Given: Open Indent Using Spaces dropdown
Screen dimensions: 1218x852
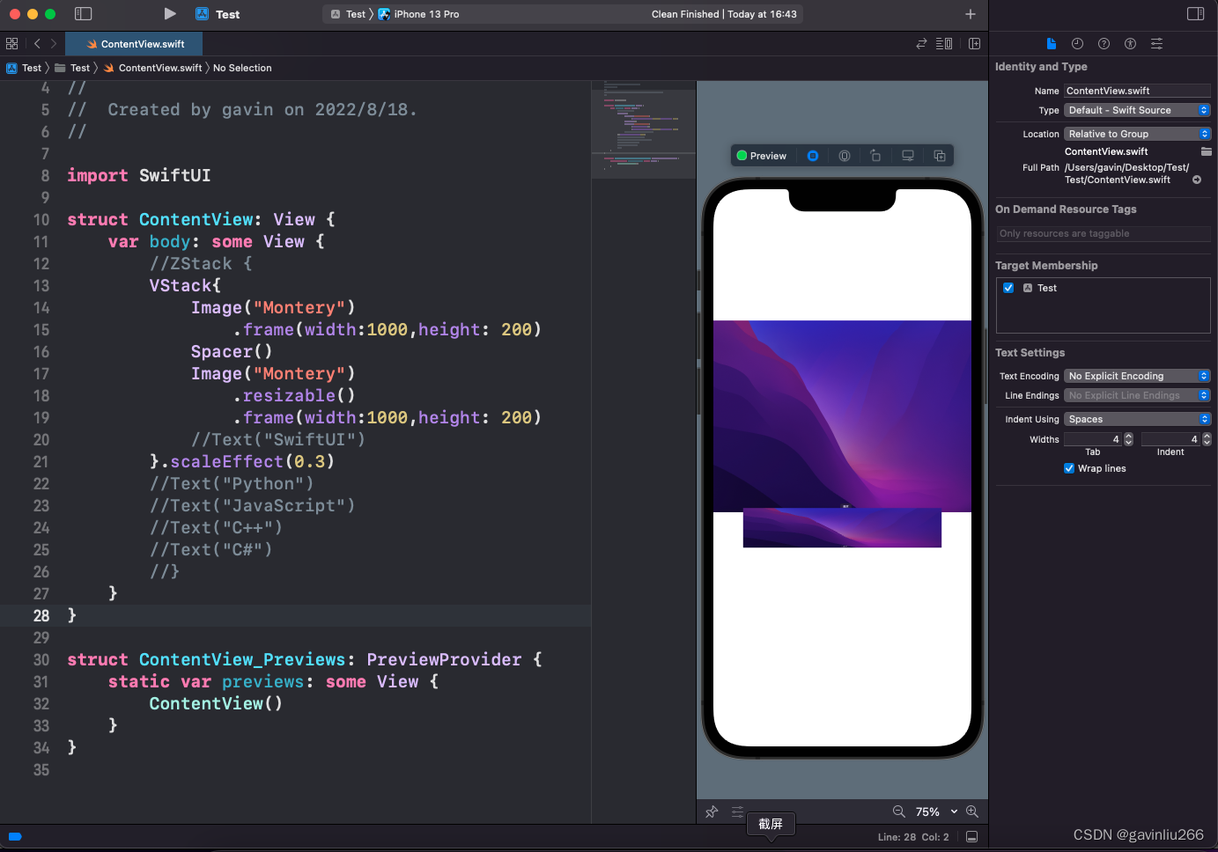Looking at the screenshot, I should click(1138, 419).
